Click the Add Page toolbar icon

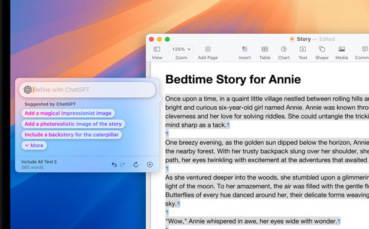click(x=208, y=49)
